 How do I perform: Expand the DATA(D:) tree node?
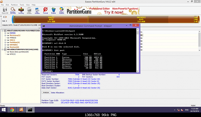click(x=5, y=45)
